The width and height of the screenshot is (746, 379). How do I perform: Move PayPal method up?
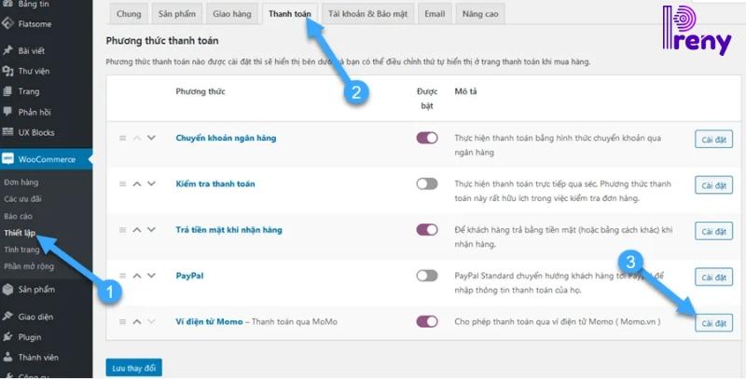tap(137, 276)
